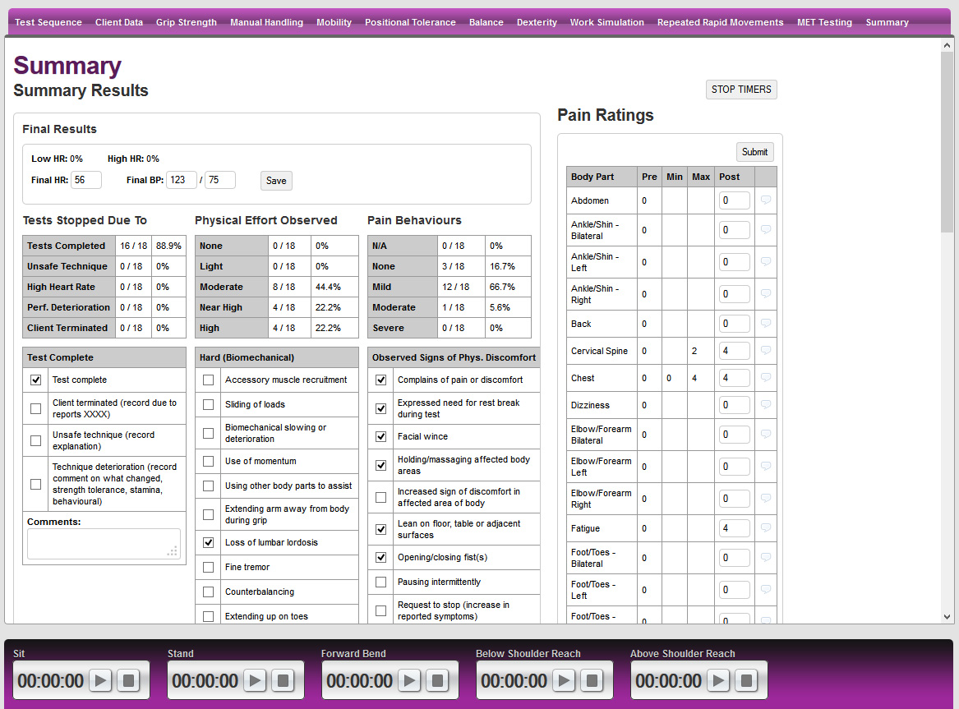
Task: Switch to the Client Data tab
Action: click(119, 22)
